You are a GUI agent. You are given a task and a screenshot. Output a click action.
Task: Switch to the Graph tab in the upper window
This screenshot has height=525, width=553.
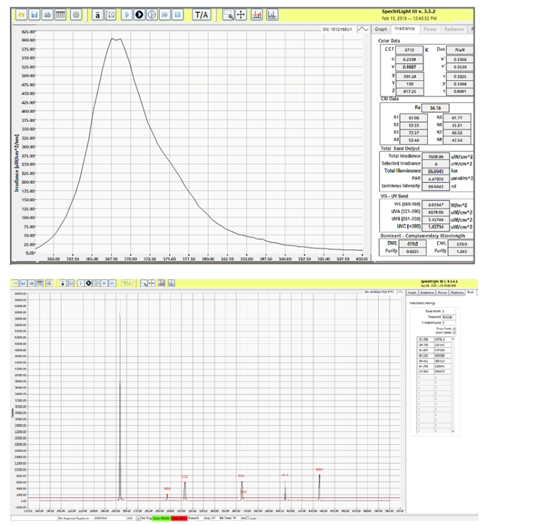point(381,29)
